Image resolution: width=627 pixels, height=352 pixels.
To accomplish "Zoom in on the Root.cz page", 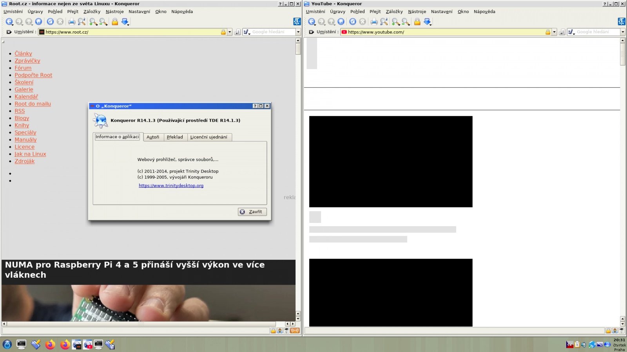I will tap(93, 22).
